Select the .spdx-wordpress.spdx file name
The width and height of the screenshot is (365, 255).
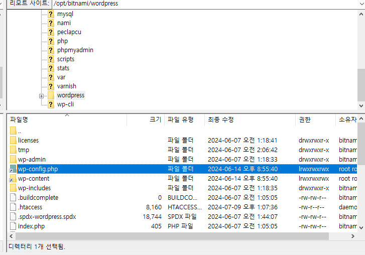click(x=47, y=217)
